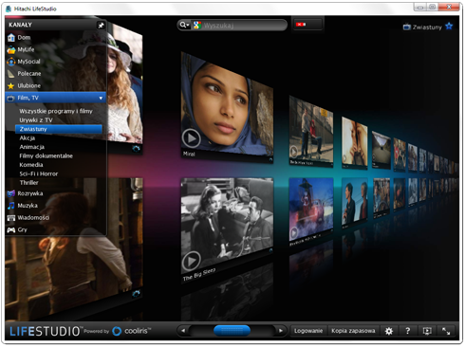Play the Miral trailer

point(191,138)
